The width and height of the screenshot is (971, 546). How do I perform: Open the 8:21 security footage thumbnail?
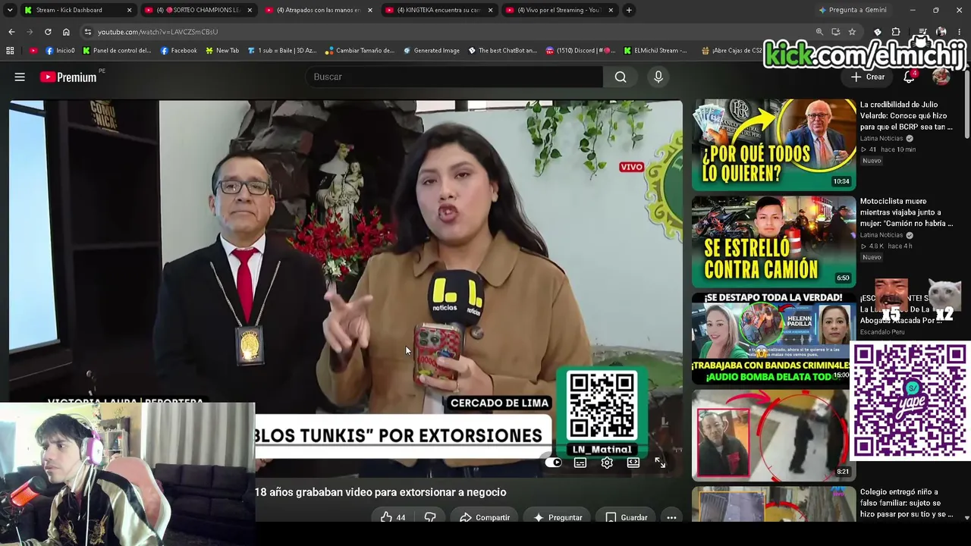pyautogui.click(x=774, y=435)
